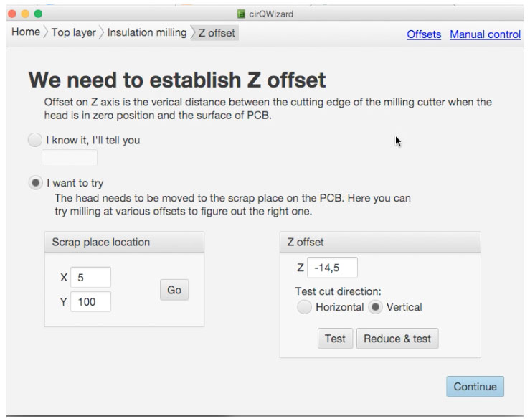This screenshot has width=530, height=419.
Task: Focus the scrap place Y field
Action: [x=90, y=301]
